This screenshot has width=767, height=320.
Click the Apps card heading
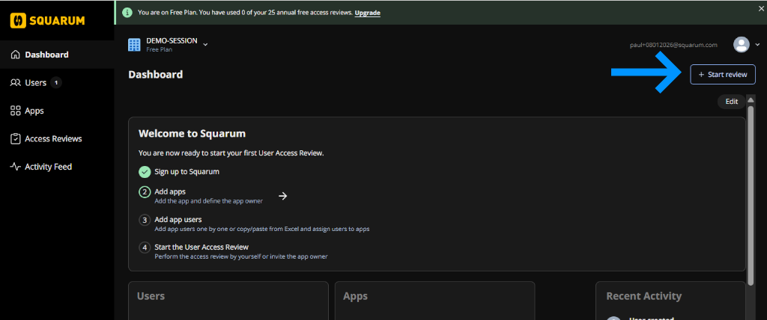[356, 296]
